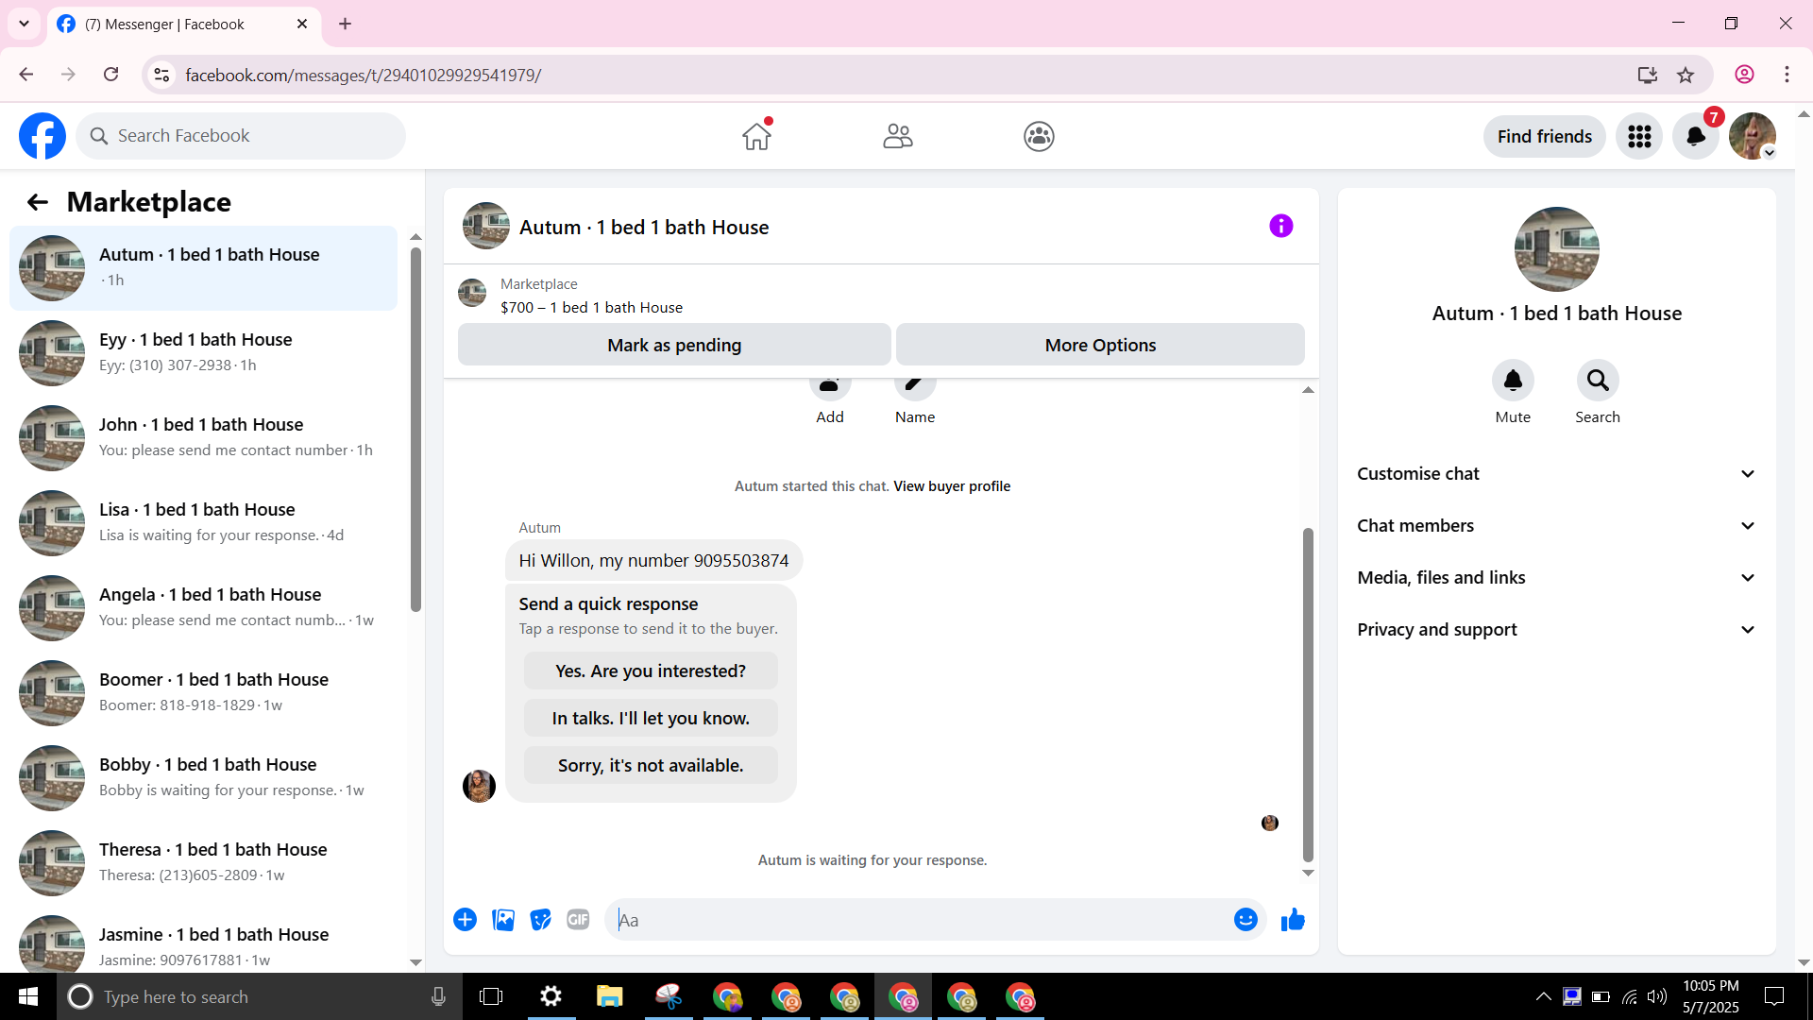Open the View buyer profile link

[x=951, y=486]
